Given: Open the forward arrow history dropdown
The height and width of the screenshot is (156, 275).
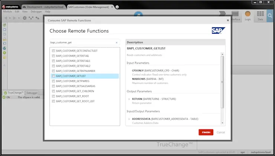Looking at the screenshot, I should 19,18.
